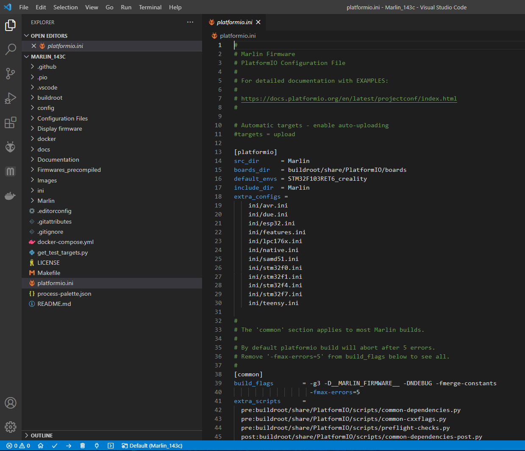Open the PlatformIO alien icon panel
Screen dimensions: 525x451
(x=11, y=147)
